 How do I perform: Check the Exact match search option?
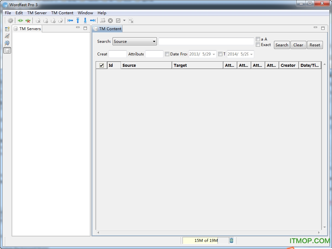[x=258, y=45]
